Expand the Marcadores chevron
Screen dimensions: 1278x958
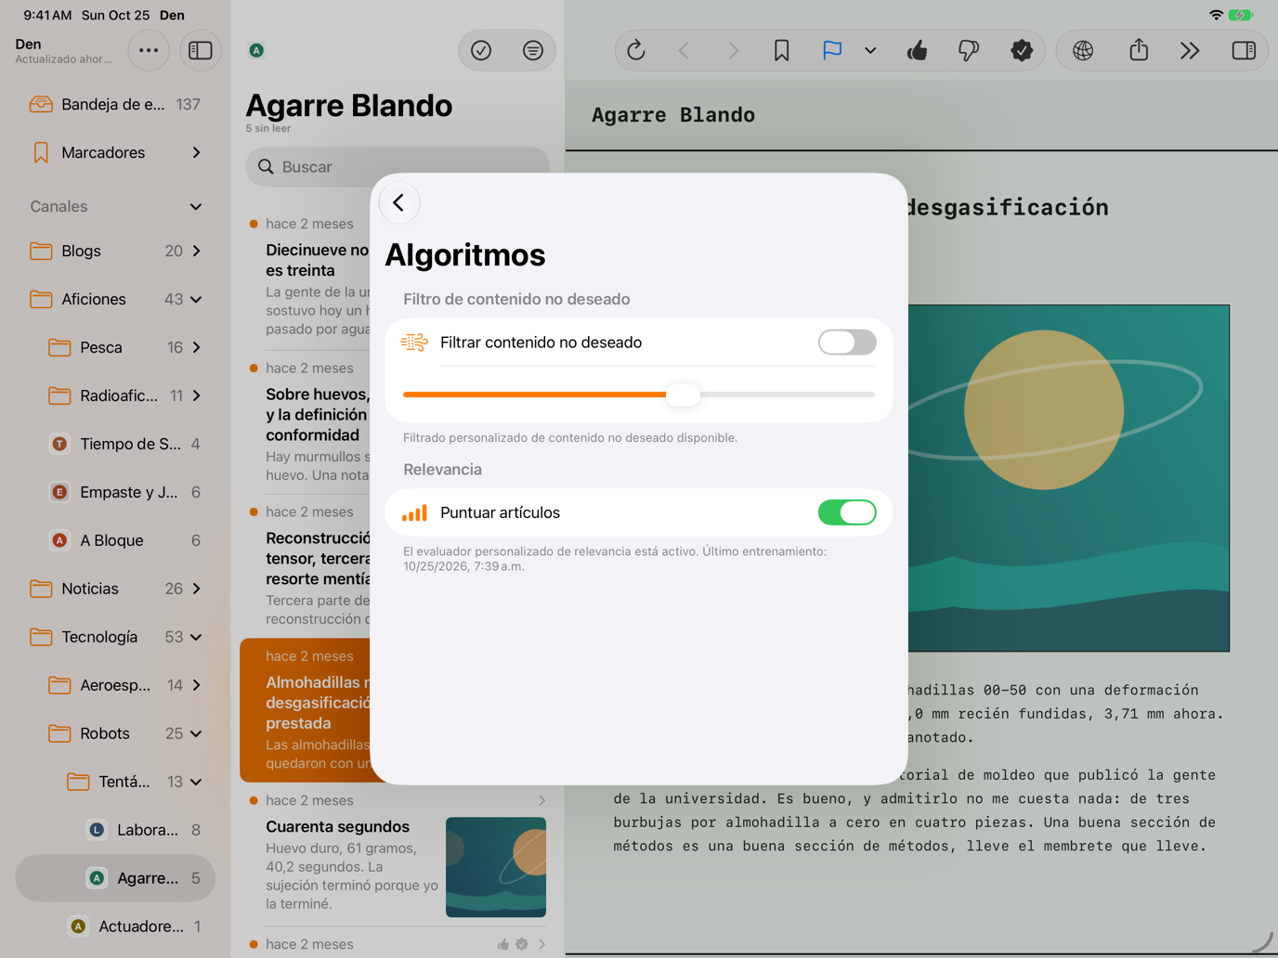coord(196,152)
